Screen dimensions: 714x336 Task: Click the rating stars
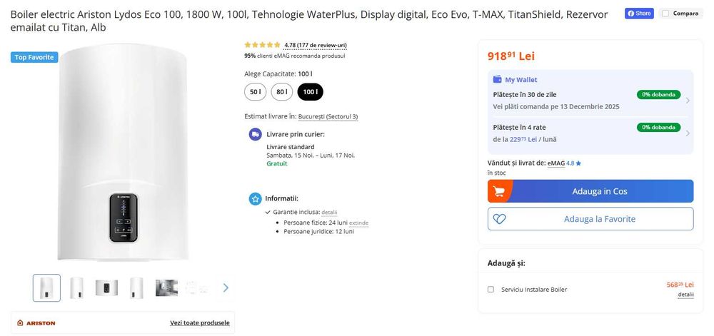[262, 45]
